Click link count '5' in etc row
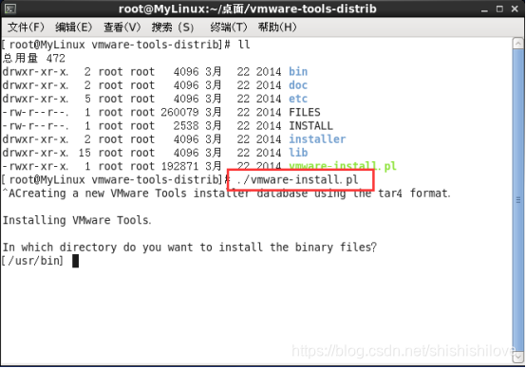The height and width of the screenshot is (368, 526). coord(87,99)
